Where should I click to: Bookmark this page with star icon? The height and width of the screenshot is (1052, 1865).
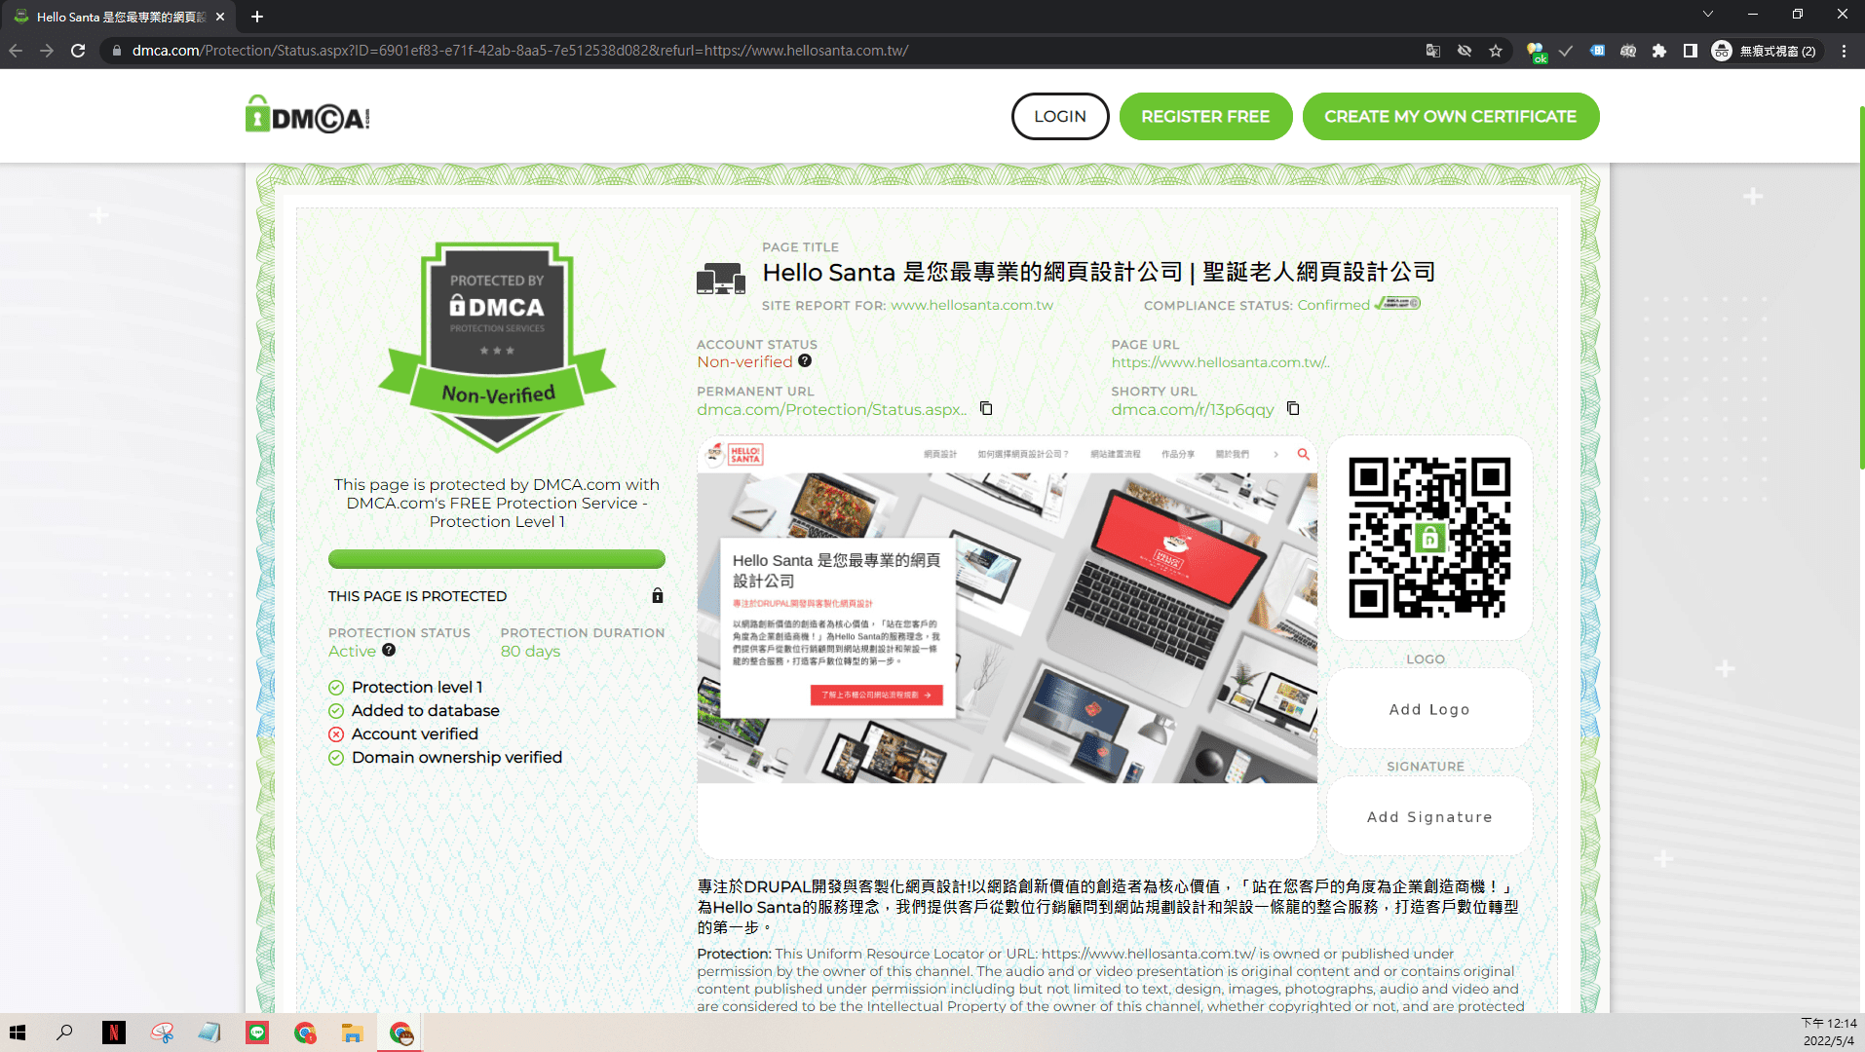(1496, 51)
